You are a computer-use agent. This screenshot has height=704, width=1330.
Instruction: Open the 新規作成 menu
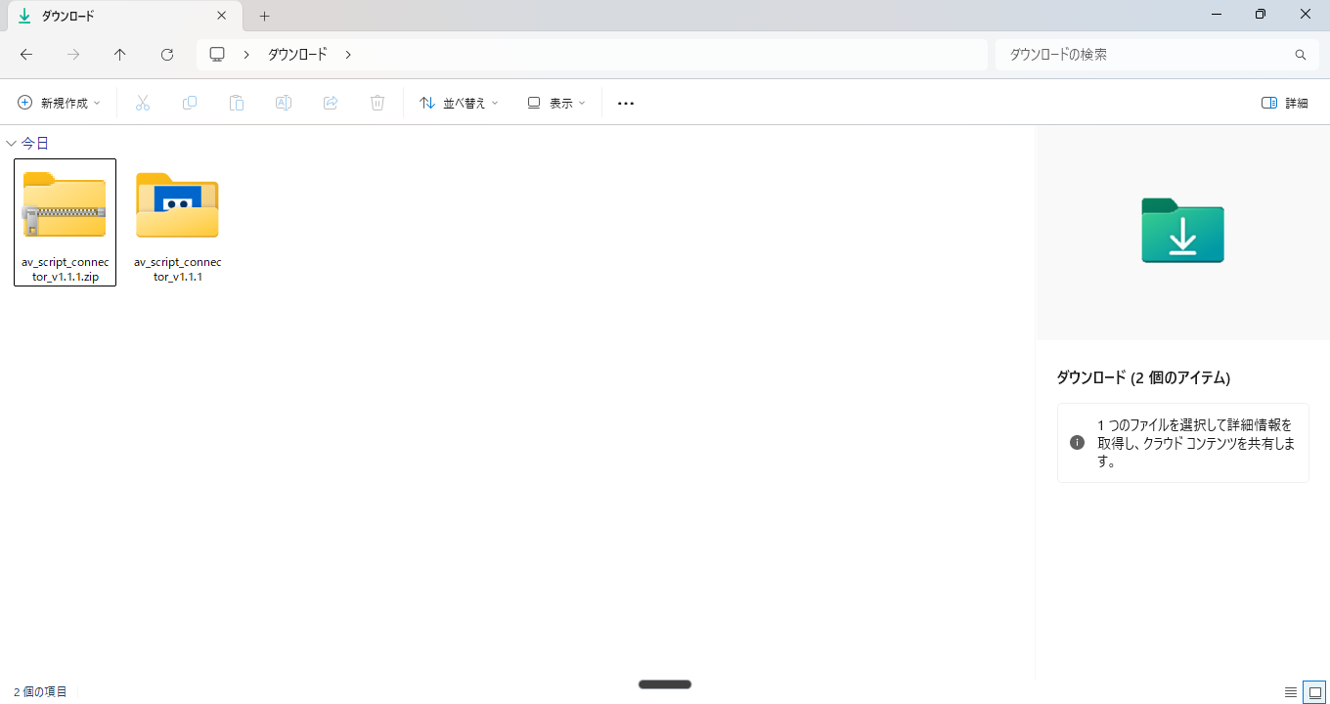pyautogui.click(x=59, y=103)
